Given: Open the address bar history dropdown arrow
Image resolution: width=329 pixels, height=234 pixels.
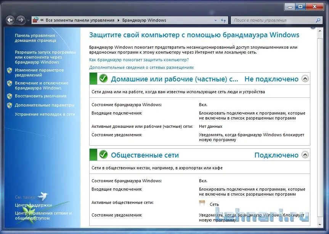Looking at the screenshot, I should pos(215,20).
